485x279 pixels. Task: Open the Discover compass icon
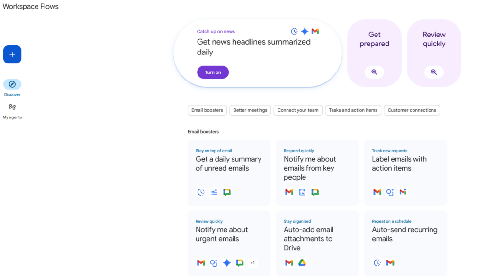pos(12,84)
